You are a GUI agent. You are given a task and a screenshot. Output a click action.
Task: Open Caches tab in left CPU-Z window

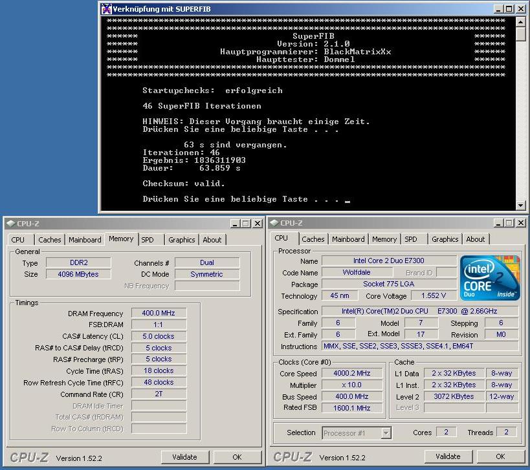[x=50, y=240]
